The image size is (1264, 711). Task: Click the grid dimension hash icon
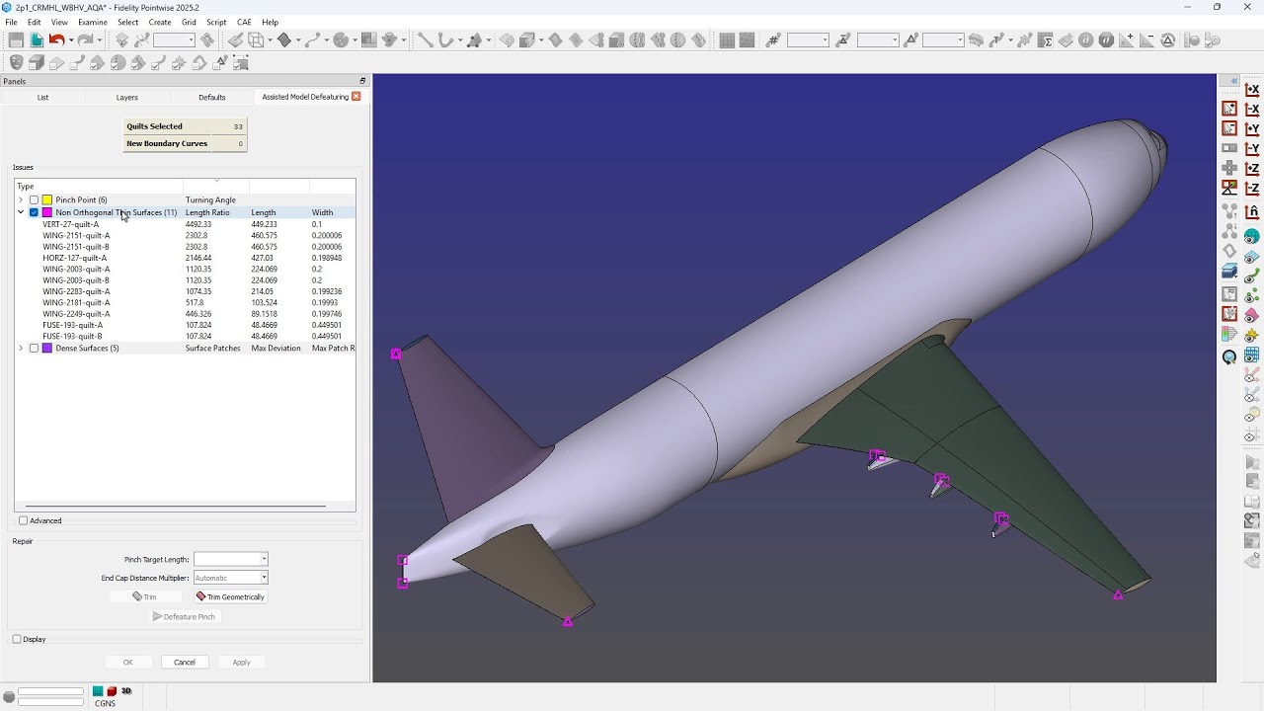772,40
